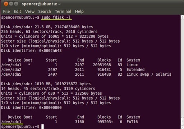Open the Terminal menu
Screen dimensions: 184x129
point(63,11)
